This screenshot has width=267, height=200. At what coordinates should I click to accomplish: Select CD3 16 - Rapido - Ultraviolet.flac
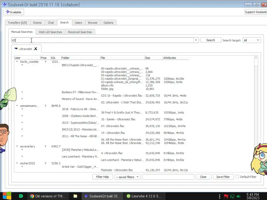click(x=122, y=96)
